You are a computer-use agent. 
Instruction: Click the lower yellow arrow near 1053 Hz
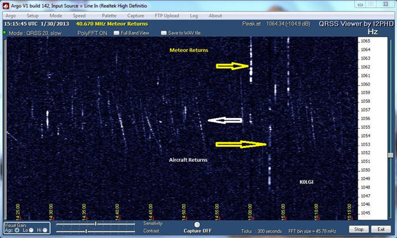(x=240, y=144)
